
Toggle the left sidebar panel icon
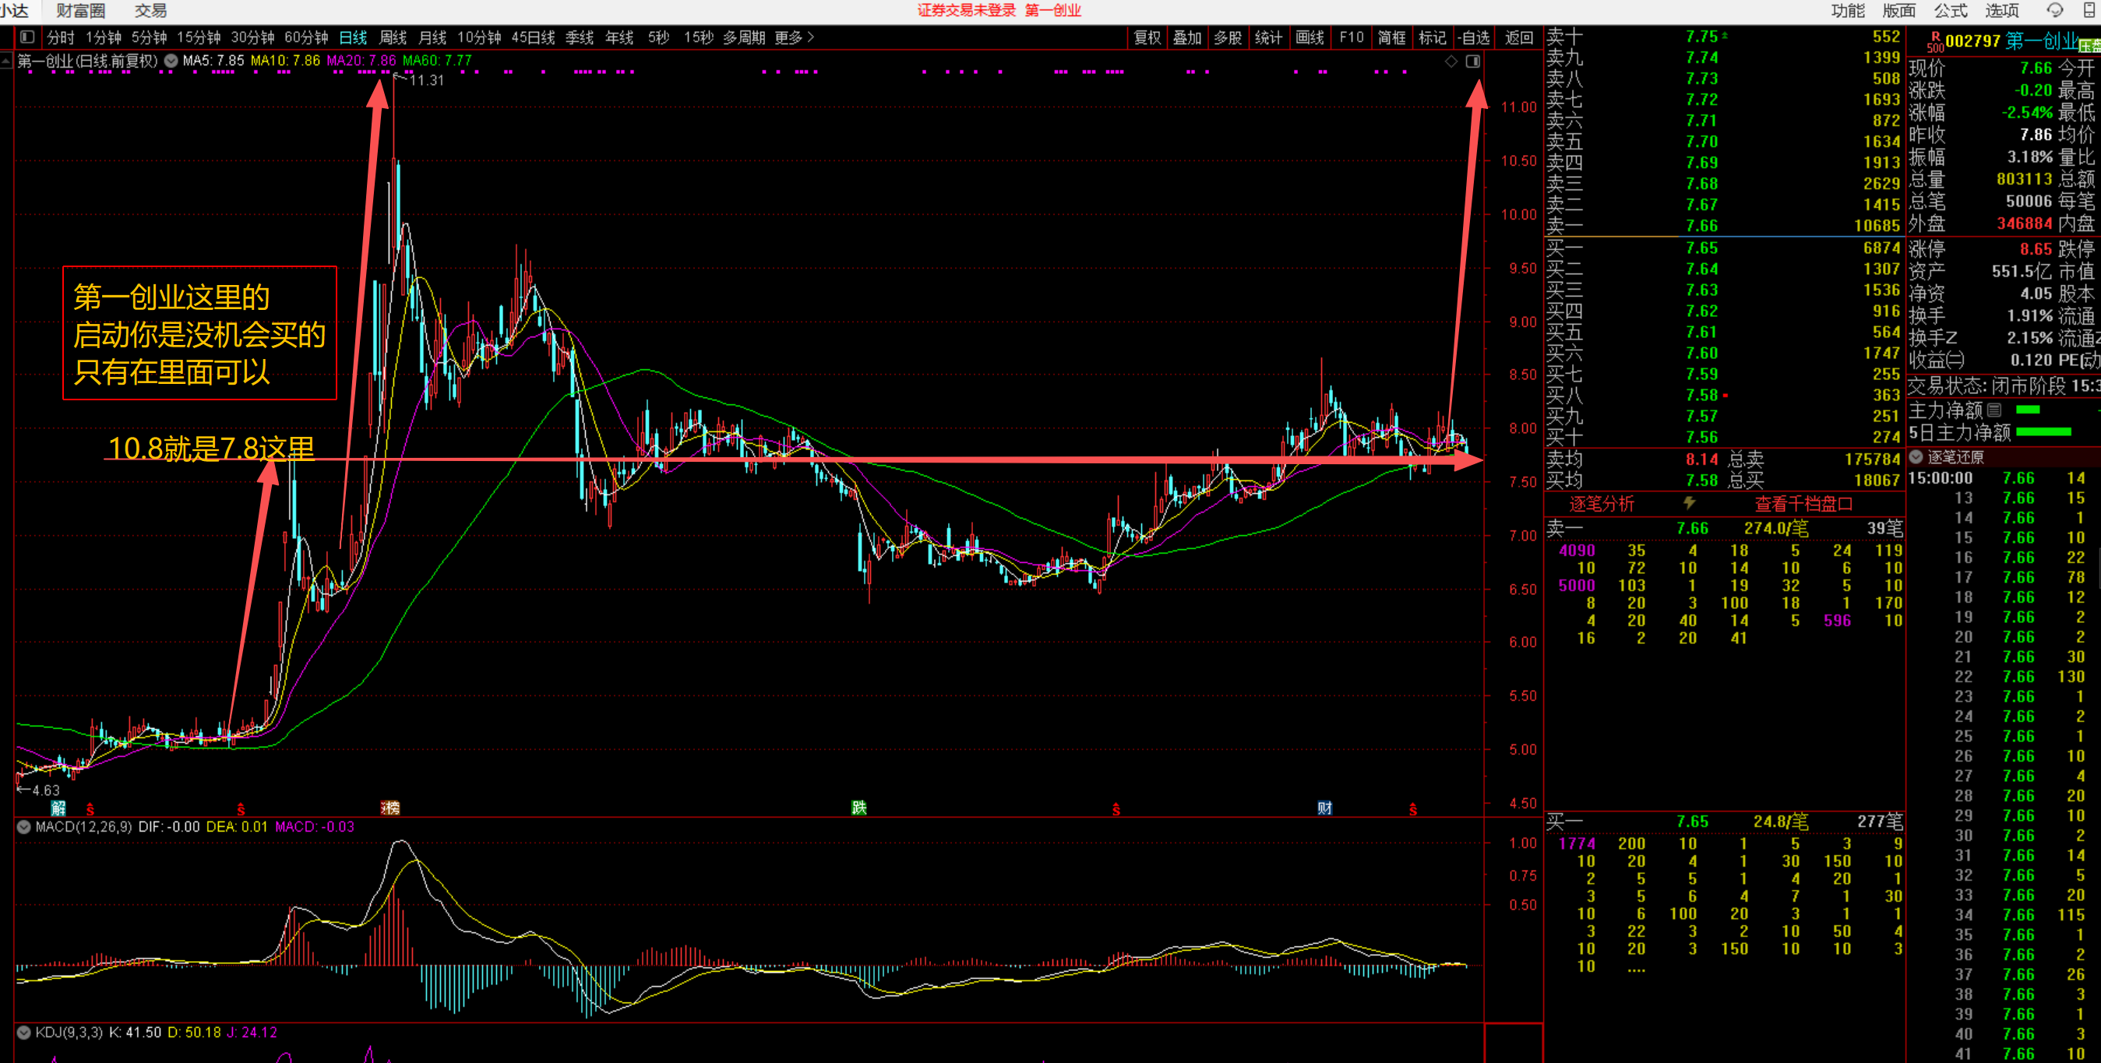[x=27, y=37]
